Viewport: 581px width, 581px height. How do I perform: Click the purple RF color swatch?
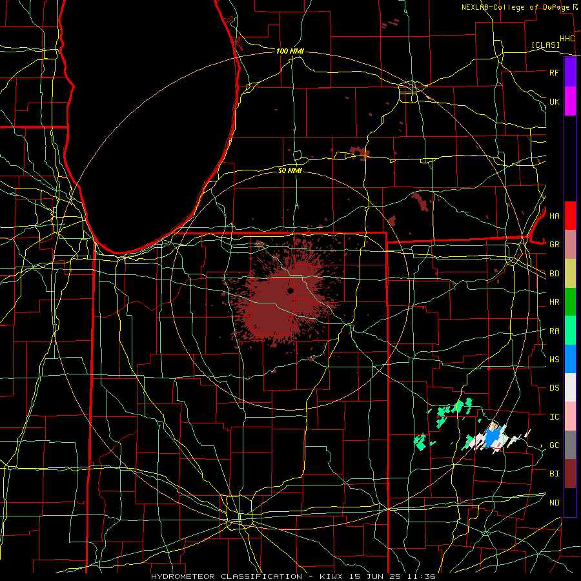click(570, 72)
